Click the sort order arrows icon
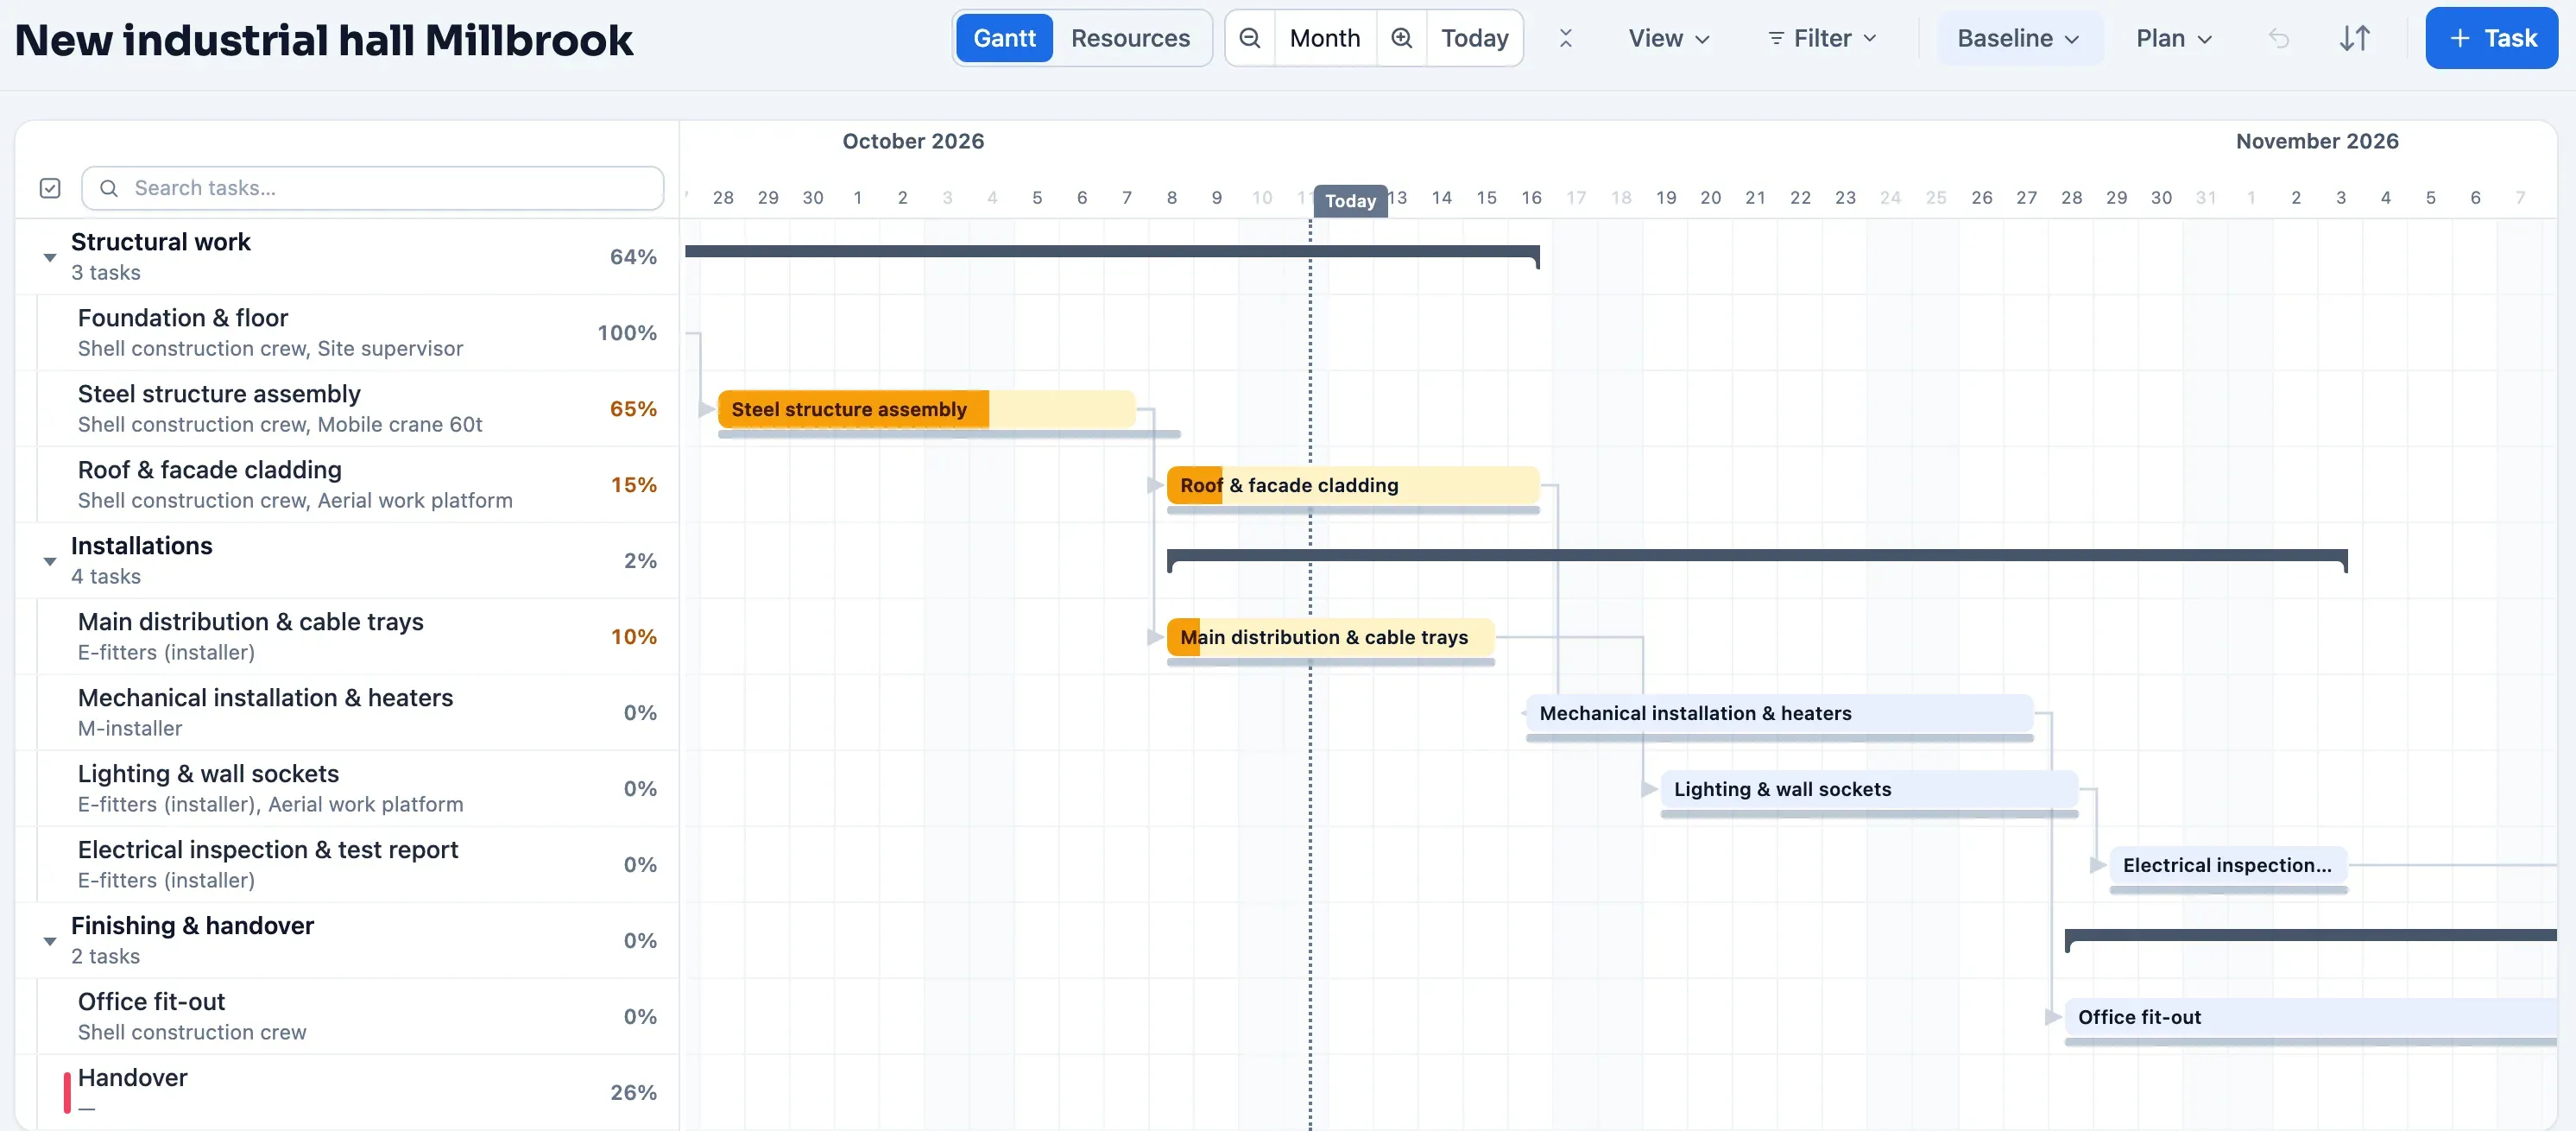The width and height of the screenshot is (2576, 1131). [2355, 38]
